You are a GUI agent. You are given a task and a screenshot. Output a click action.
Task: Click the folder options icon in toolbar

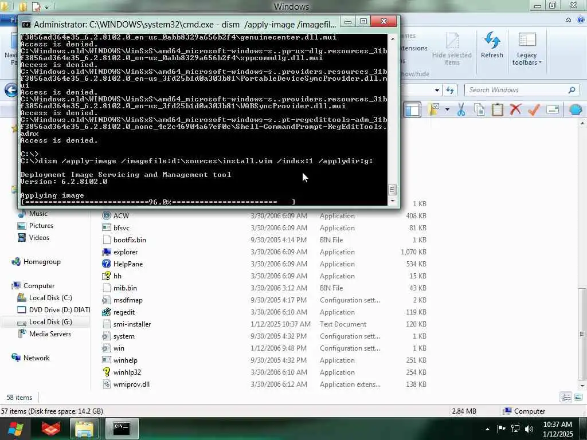[x=435, y=109]
